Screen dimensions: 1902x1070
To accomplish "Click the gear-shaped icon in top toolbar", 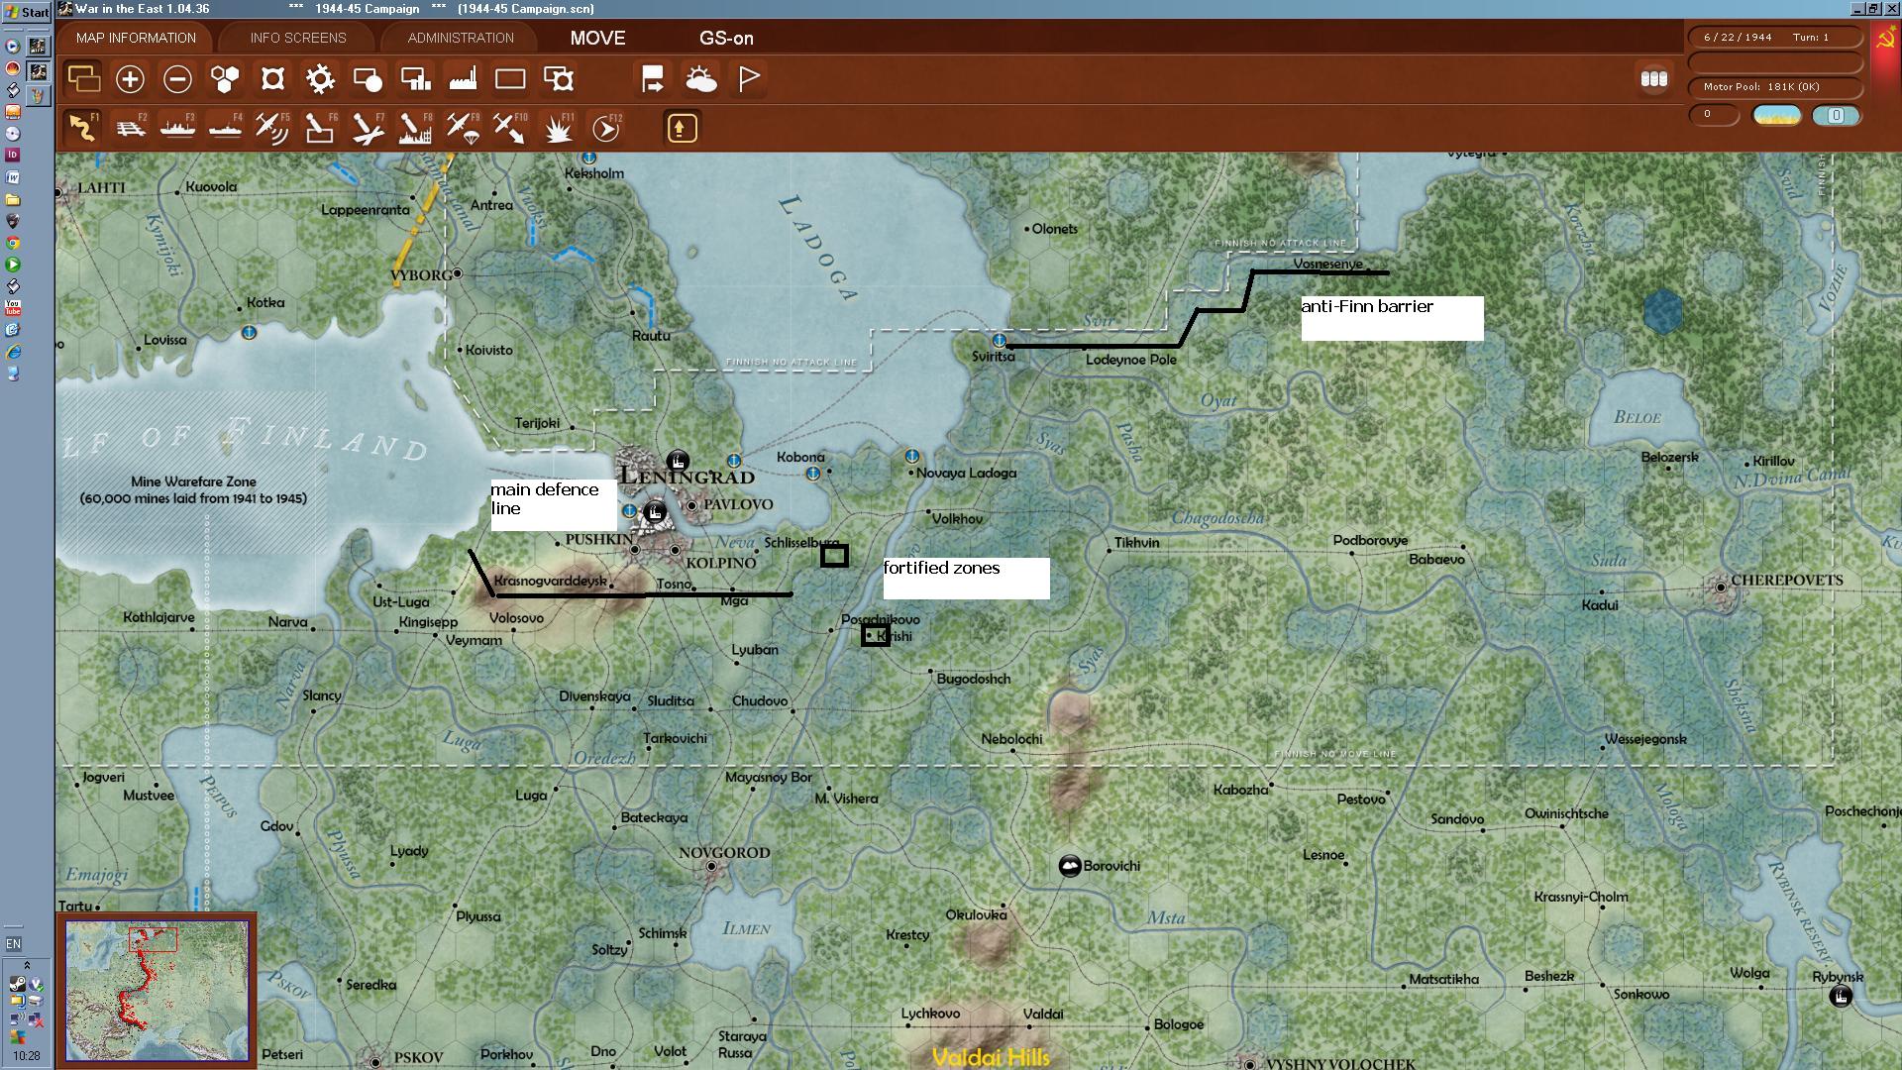I will pos(320,79).
